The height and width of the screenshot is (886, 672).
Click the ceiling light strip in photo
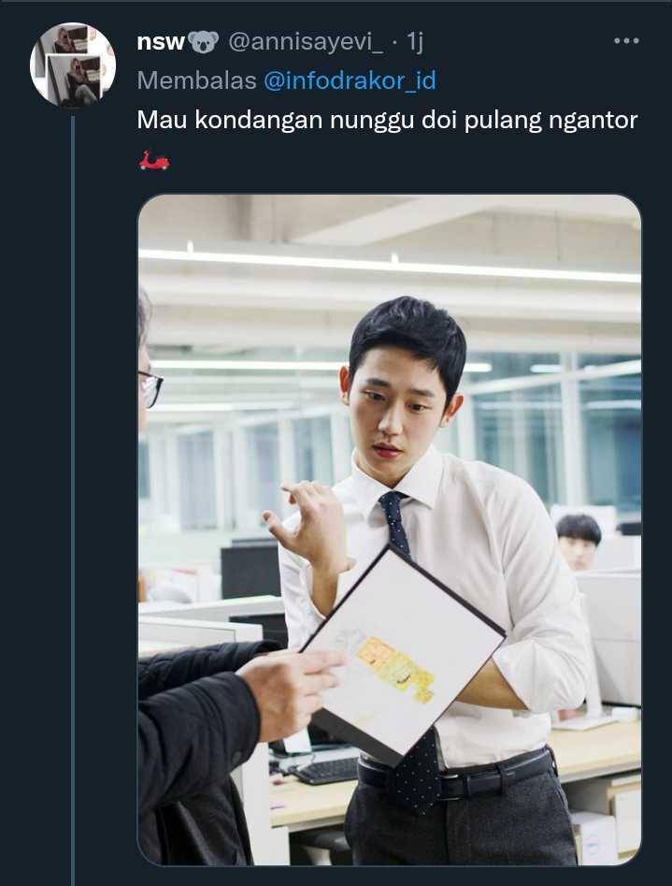coord(390,266)
